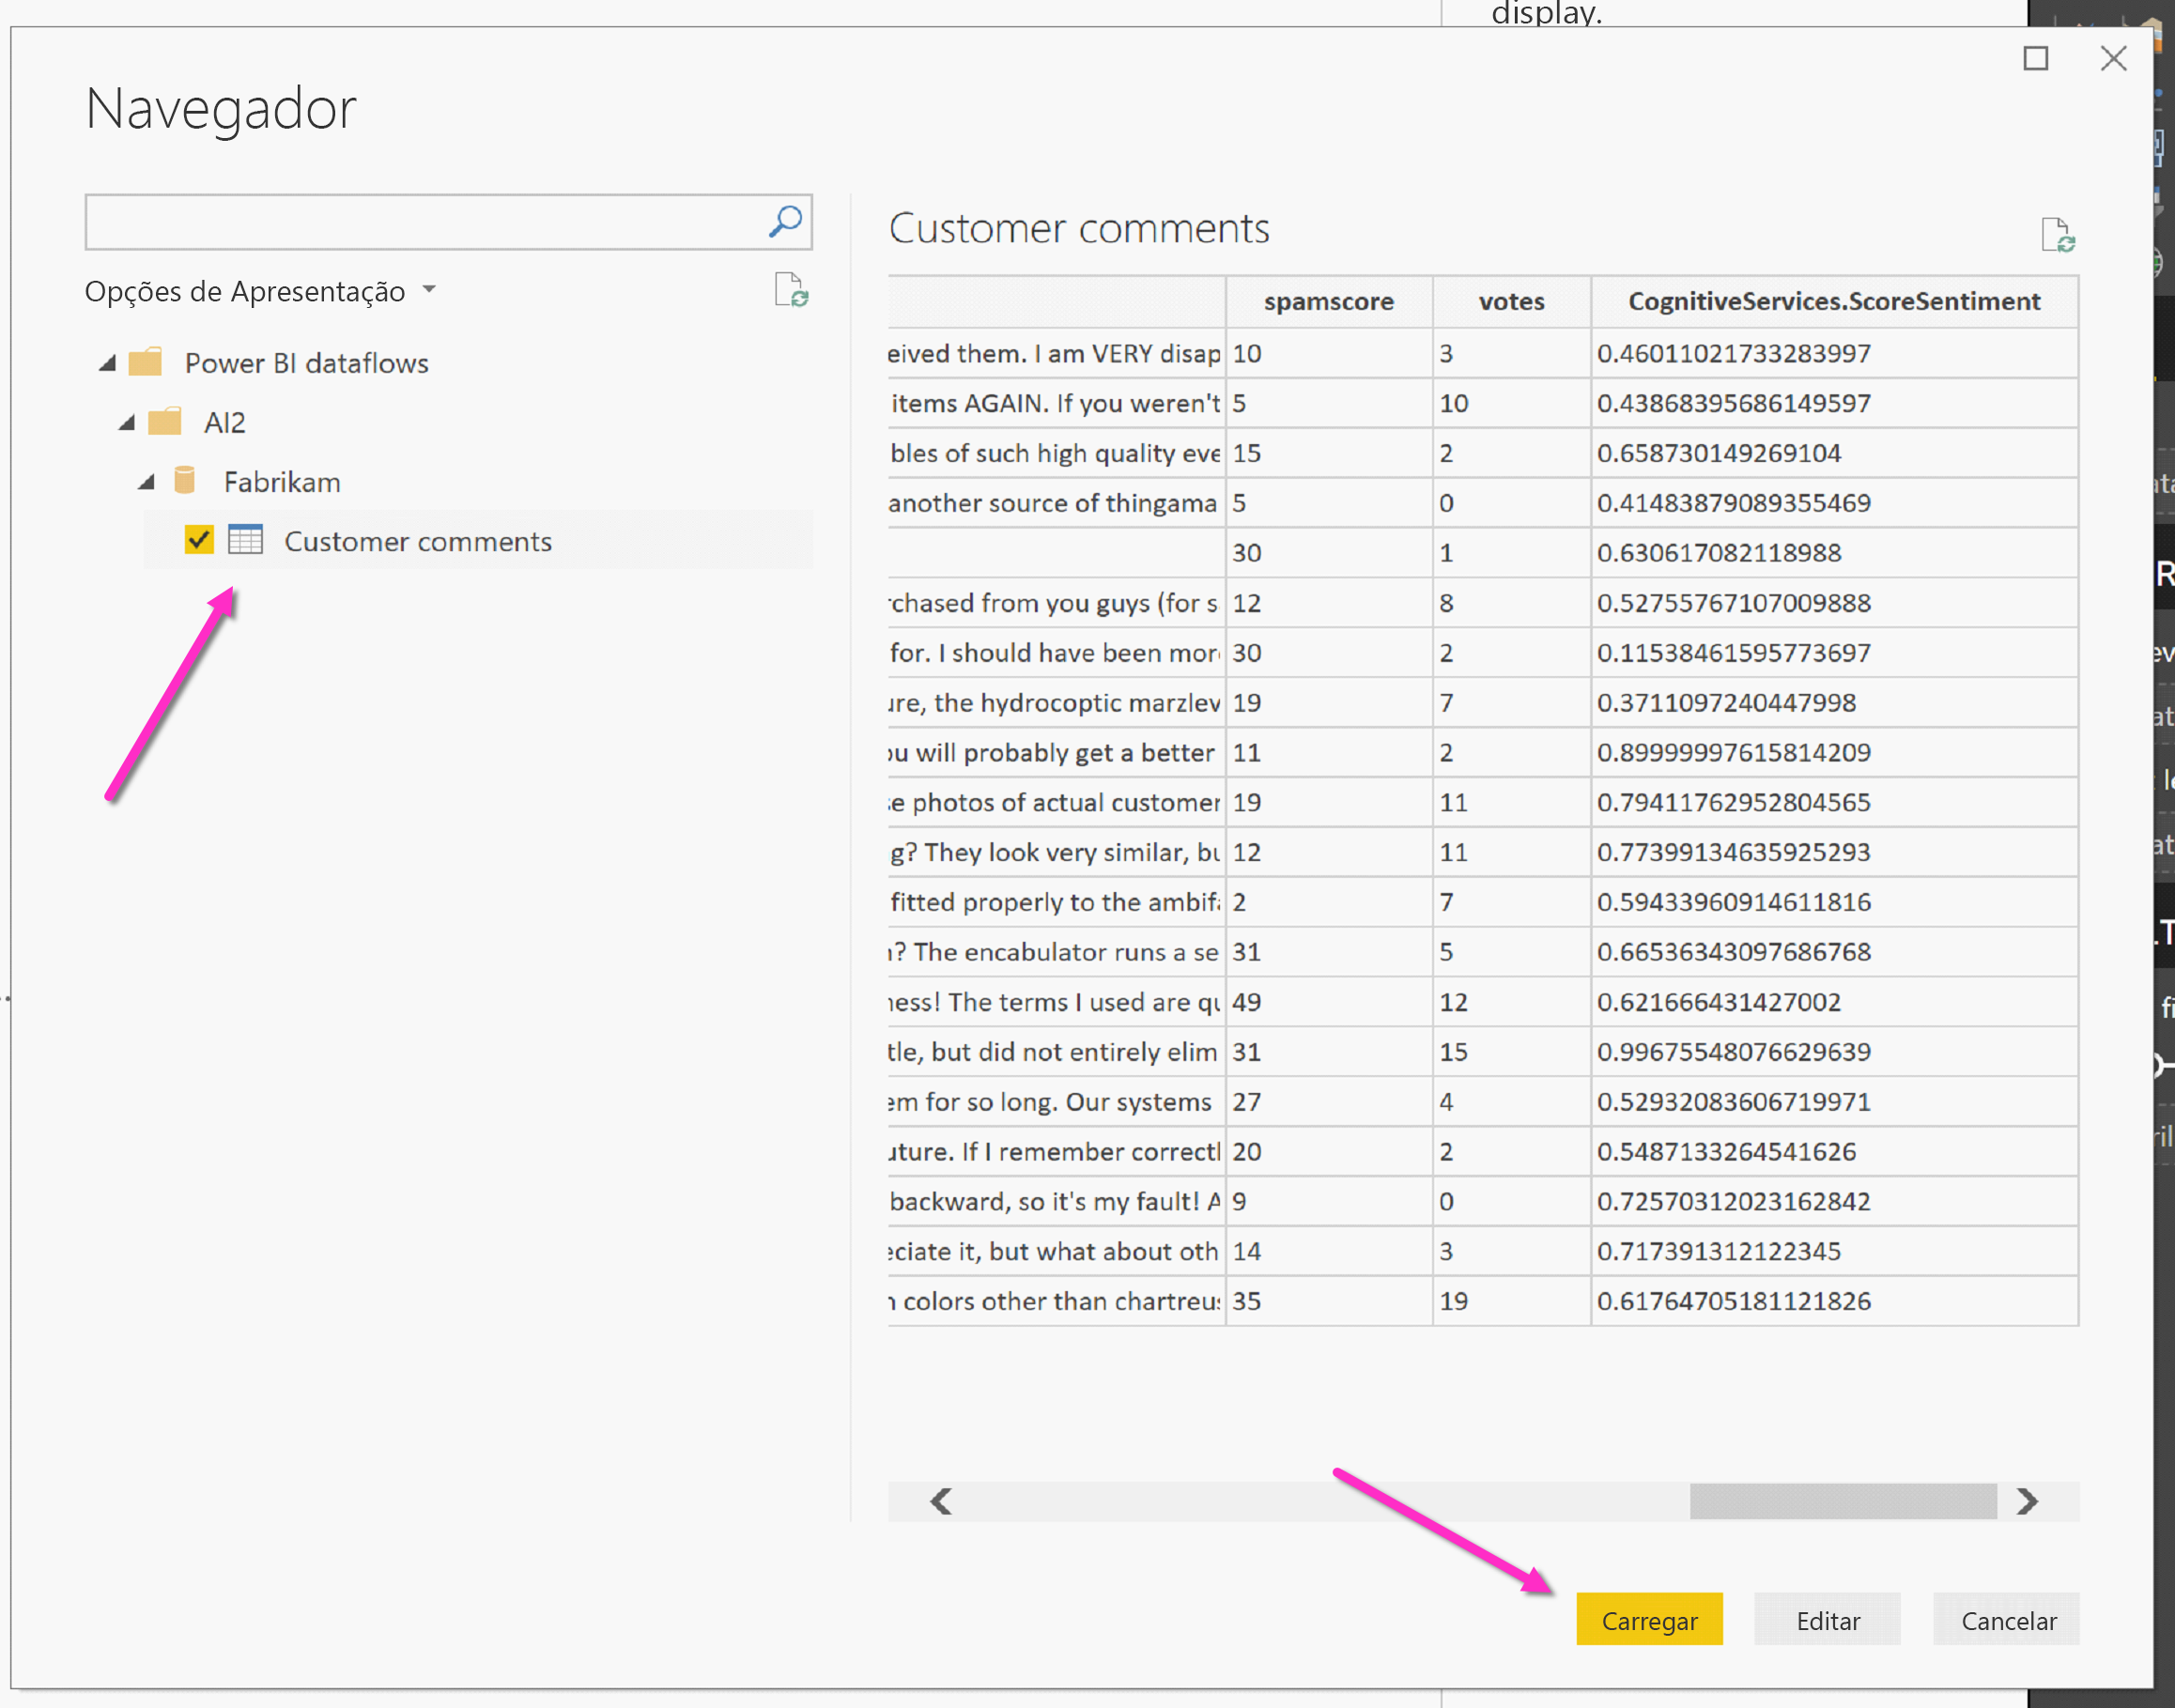The height and width of the screenshot is (1708, 2175).
Task: Click the Customer comments table icon
Action: pos(245,540)
